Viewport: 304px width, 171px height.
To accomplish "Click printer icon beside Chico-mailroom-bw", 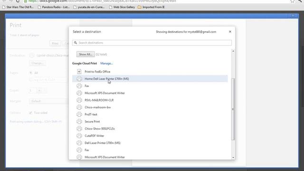I will [79, 107].
